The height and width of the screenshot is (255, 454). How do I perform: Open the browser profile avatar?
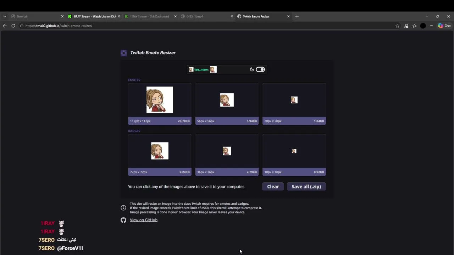(423, 26)
